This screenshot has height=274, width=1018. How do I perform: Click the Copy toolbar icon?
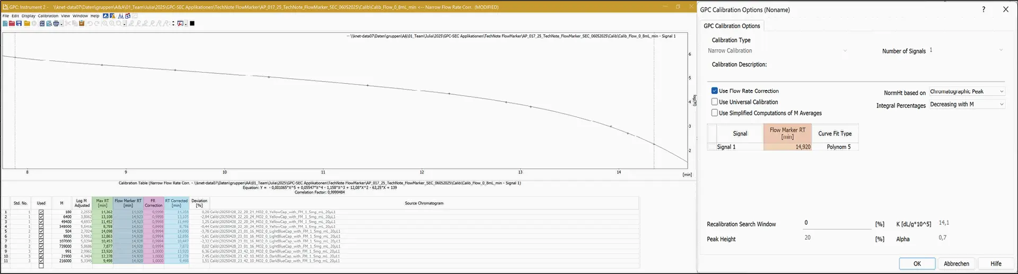75,23
